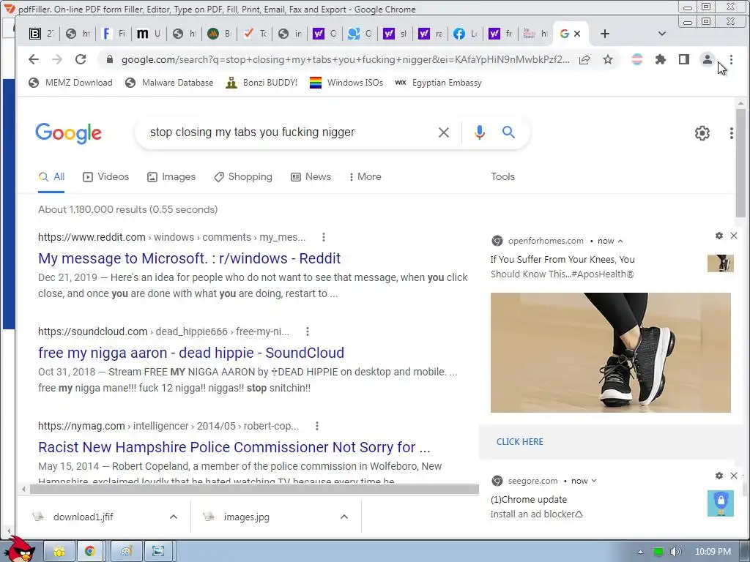The image size is (750, 562).
Task: Clear the Google search box with X
Action: pyautogui.click(x=444, y=132)
